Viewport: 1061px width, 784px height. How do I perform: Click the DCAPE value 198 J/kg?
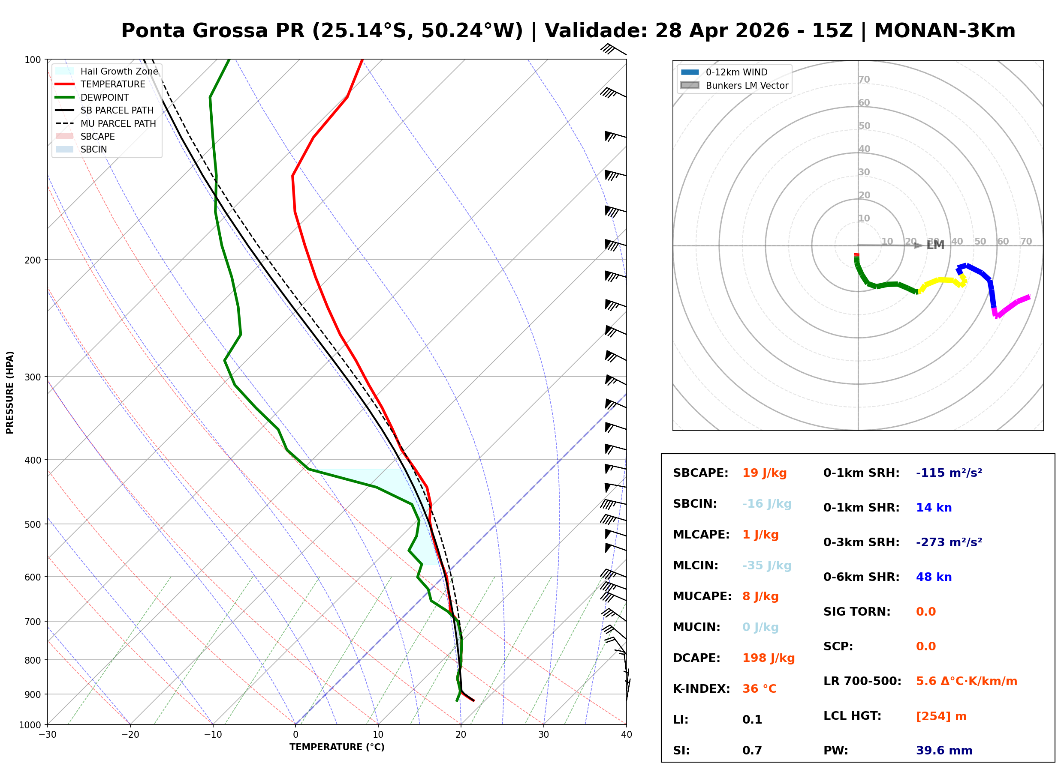[x=769, y=658]
